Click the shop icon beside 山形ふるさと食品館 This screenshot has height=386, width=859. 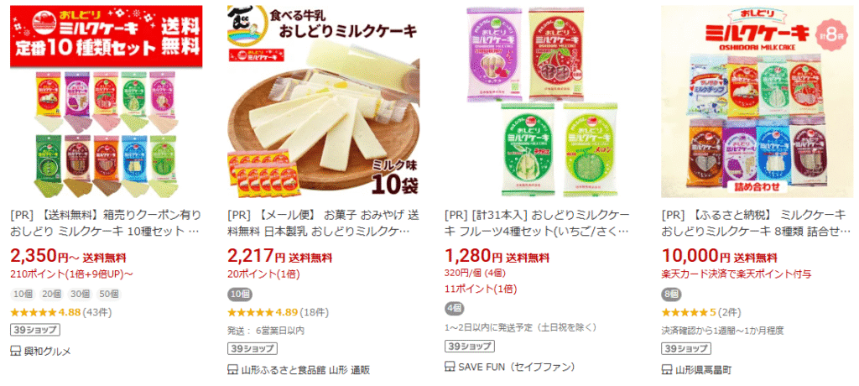(x=232, y=369)
